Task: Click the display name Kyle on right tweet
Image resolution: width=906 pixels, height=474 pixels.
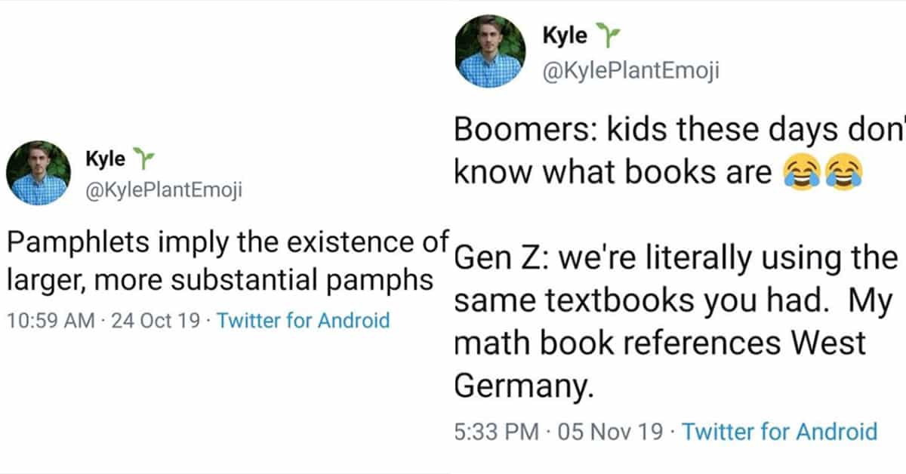Action: 564,35
